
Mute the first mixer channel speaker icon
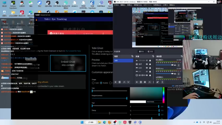(175, 65)
